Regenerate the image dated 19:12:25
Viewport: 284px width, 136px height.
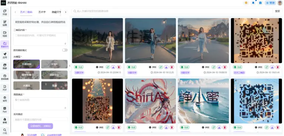pos(160,67)
